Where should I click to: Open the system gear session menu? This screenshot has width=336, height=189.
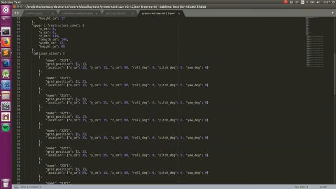tap(333, 2)
